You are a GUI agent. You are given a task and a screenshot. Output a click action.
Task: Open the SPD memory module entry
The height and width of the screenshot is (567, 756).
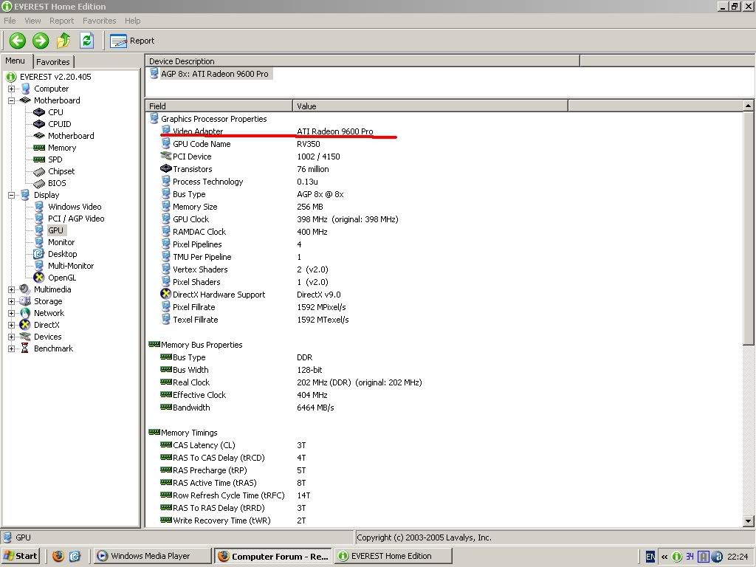click(55, 159)
